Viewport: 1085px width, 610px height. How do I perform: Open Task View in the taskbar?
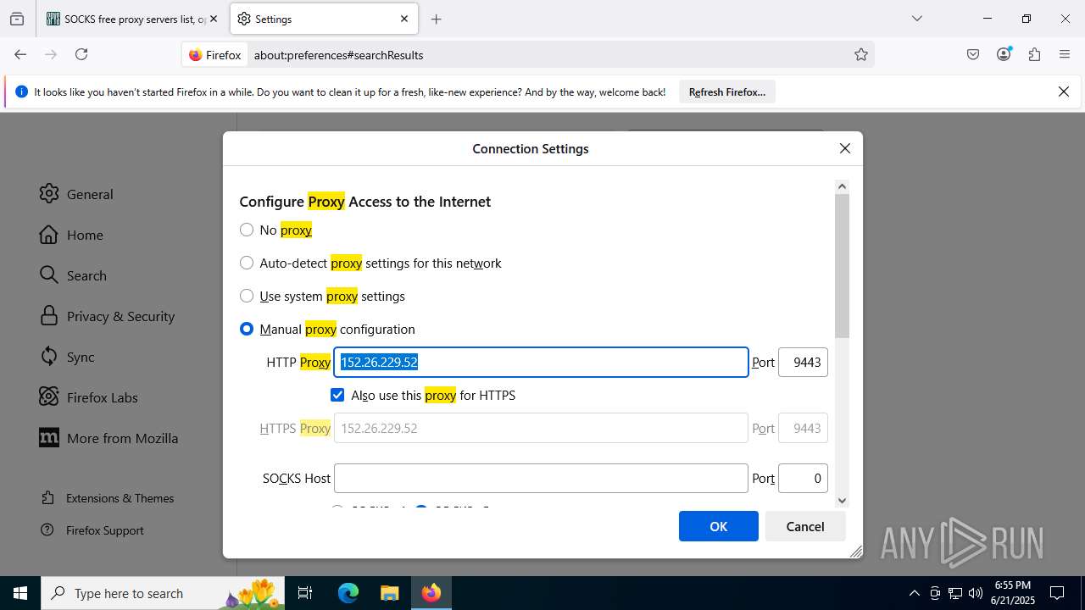[x=305, y=593]
